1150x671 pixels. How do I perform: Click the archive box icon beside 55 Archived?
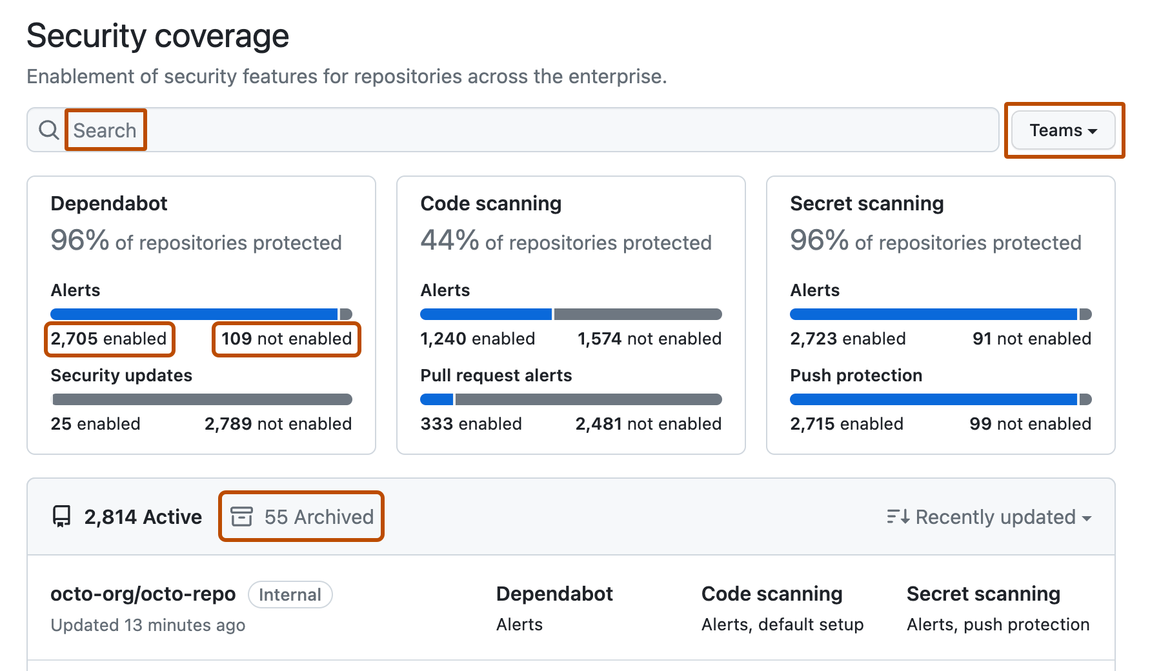point(242,517)
